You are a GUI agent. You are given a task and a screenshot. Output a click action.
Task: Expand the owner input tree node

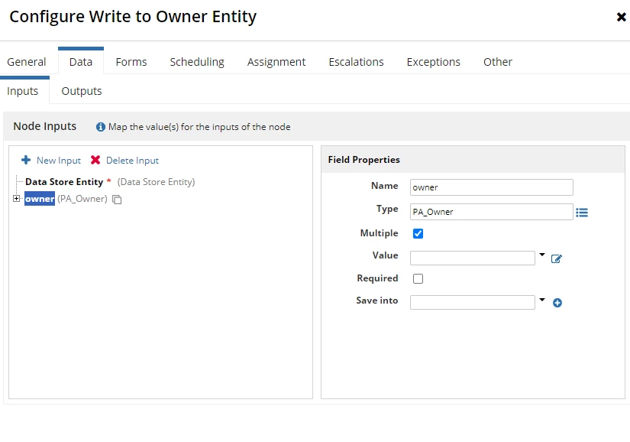coord(17,199)
